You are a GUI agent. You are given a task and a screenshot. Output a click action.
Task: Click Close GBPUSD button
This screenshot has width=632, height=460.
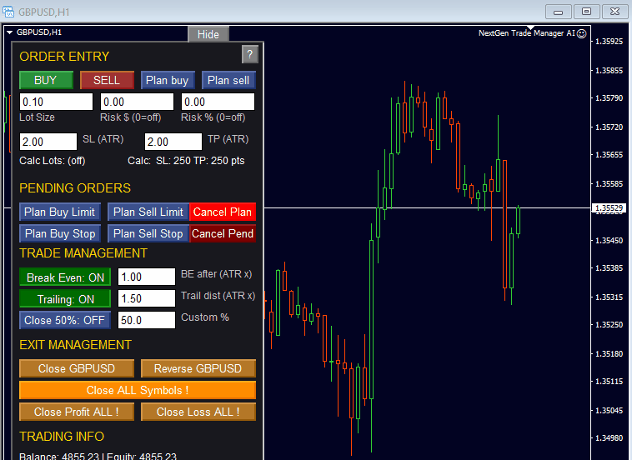77,368
